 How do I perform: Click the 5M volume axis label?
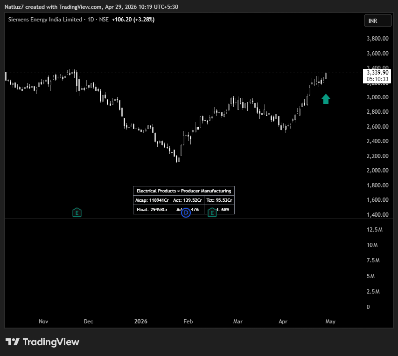370,276
